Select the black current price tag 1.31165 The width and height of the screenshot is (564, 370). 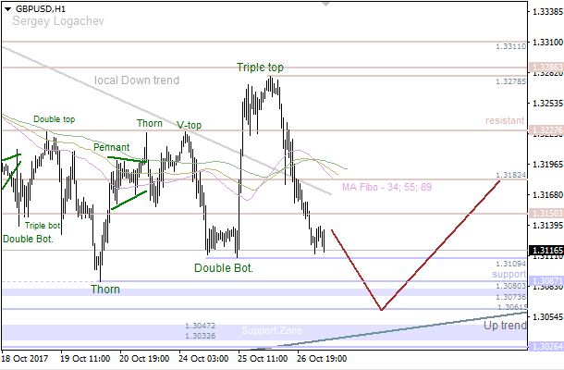546,251
